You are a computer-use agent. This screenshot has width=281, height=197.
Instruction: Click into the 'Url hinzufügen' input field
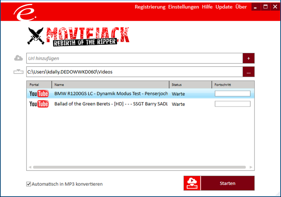pos(135,58)
